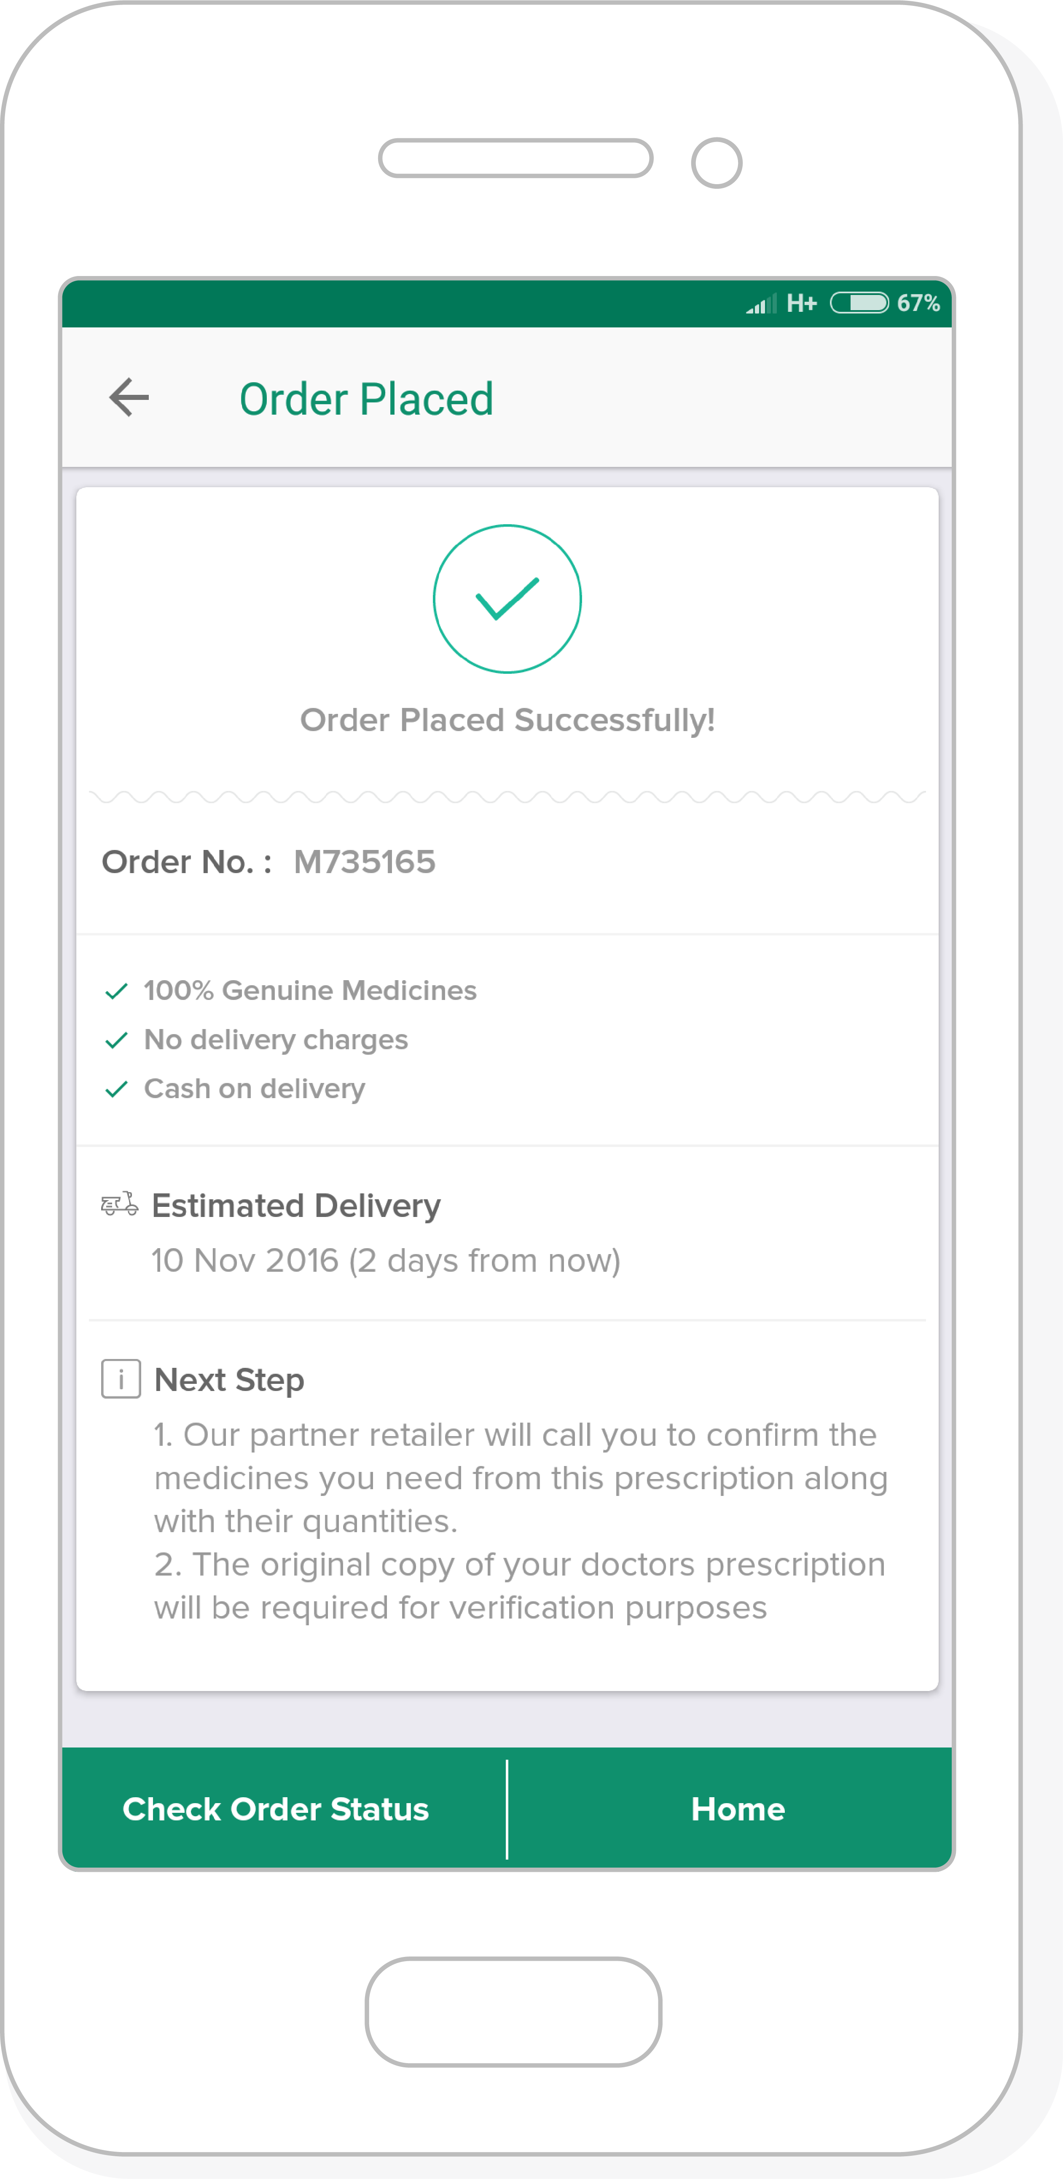Tap checkmark next to No delivery charges

pyautogui.click(x=116, y=1040)
